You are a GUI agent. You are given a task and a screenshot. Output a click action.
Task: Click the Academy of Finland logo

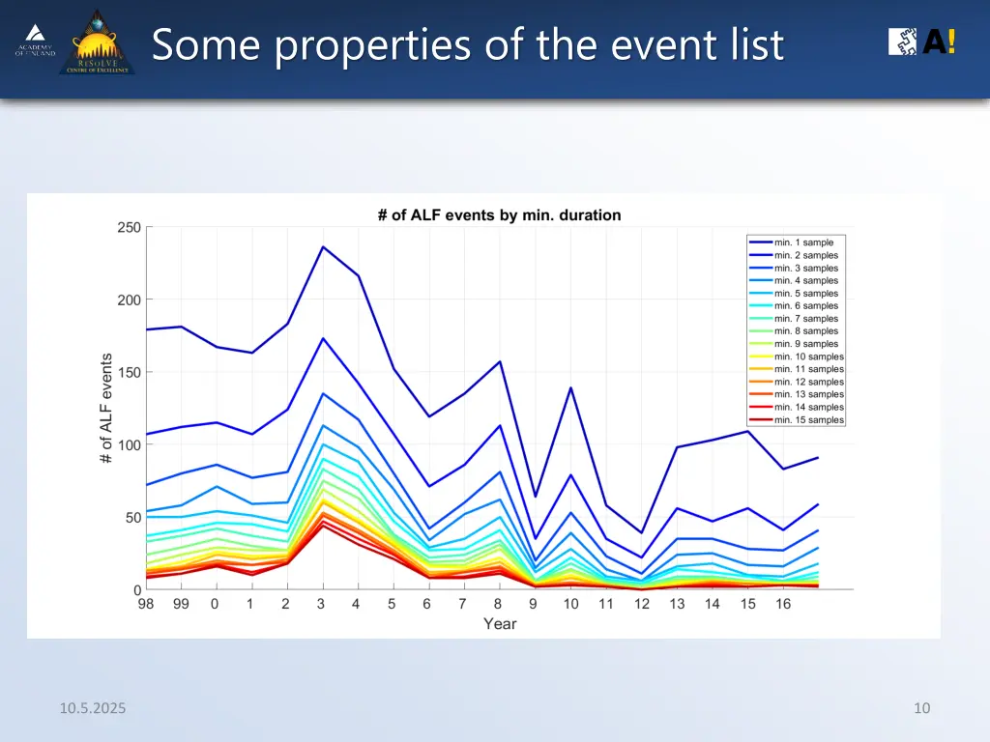[x=36, y=41]
